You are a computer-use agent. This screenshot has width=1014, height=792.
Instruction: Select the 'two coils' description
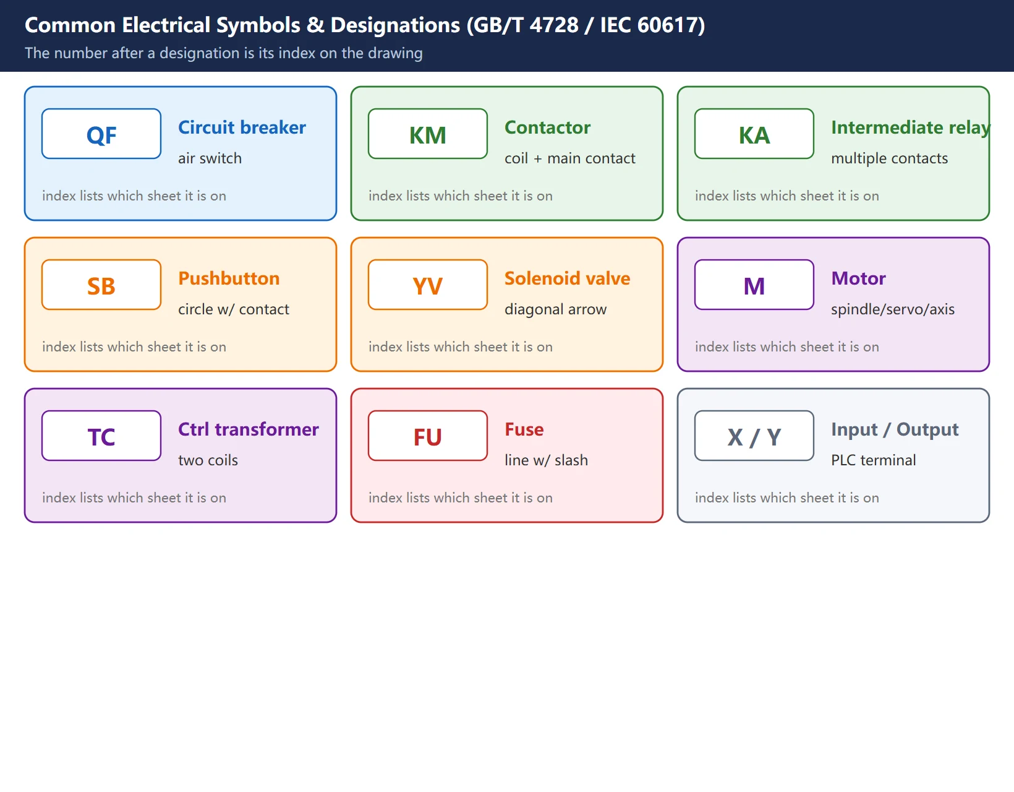point(208,460)
